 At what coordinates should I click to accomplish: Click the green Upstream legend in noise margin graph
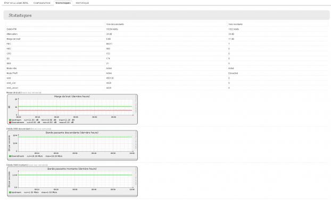[x=15, y=120]
